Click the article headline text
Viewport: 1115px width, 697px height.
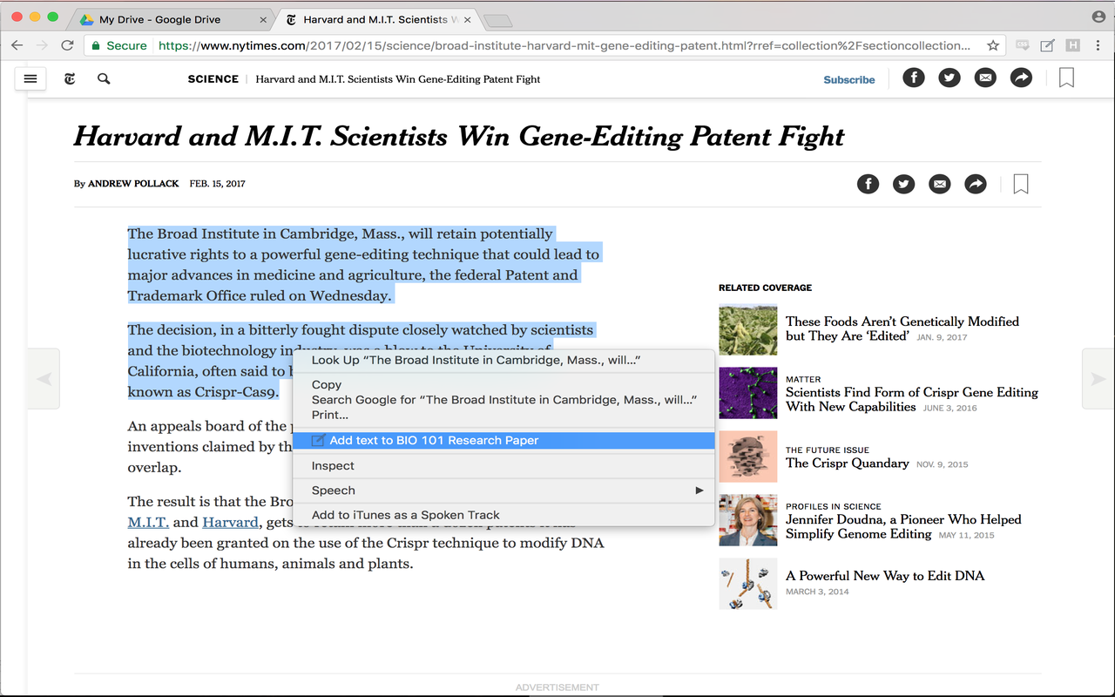pyautogui.click(x=459, y=136)
